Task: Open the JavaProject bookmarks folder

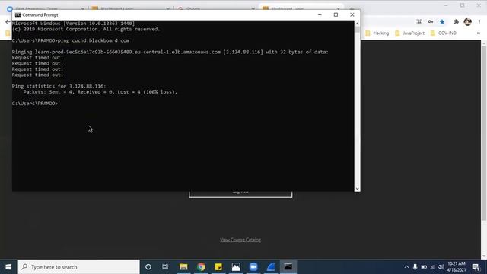Action: 409,33
